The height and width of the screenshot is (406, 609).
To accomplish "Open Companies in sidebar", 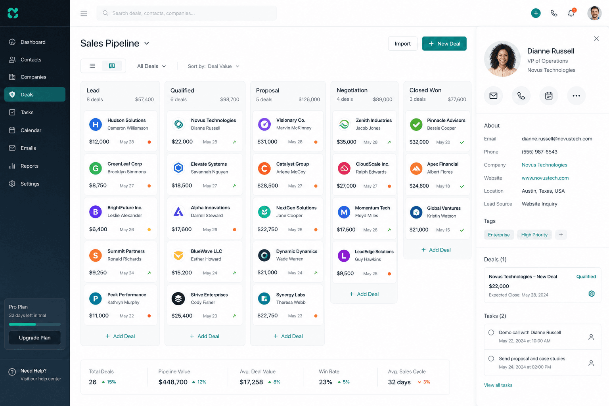I will [x=35, y=77].
